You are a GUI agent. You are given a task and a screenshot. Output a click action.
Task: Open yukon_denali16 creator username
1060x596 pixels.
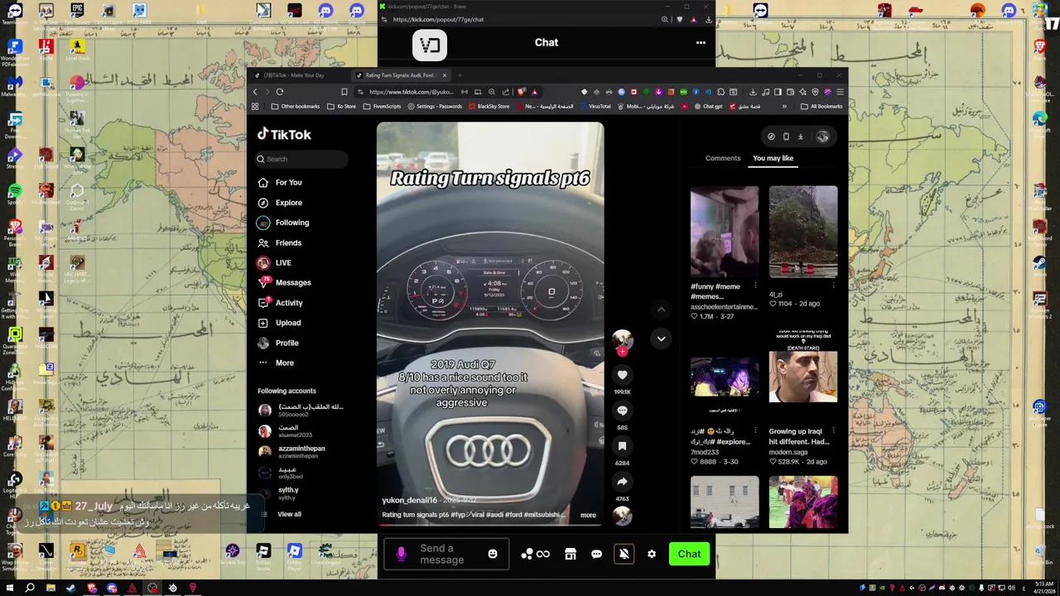409,501
